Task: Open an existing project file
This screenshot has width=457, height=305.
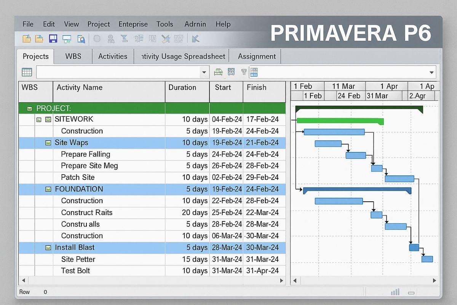Action: pos(26,39)
